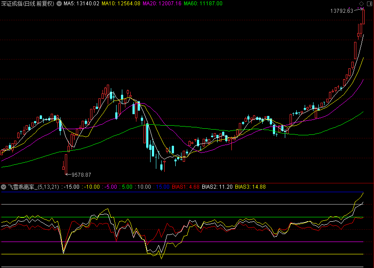Click the diamond icon at top right

click(361, 4)
